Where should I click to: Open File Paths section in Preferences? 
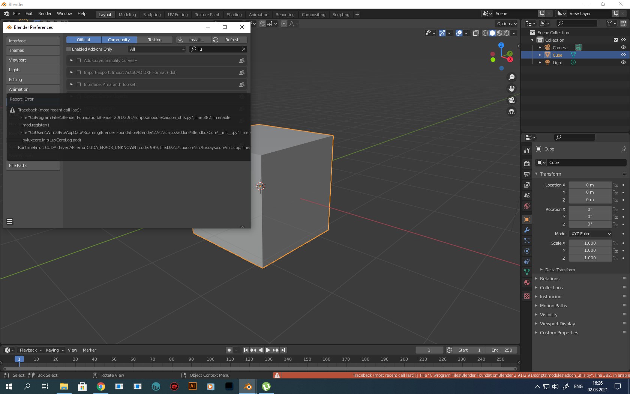(x=33, y=165)
